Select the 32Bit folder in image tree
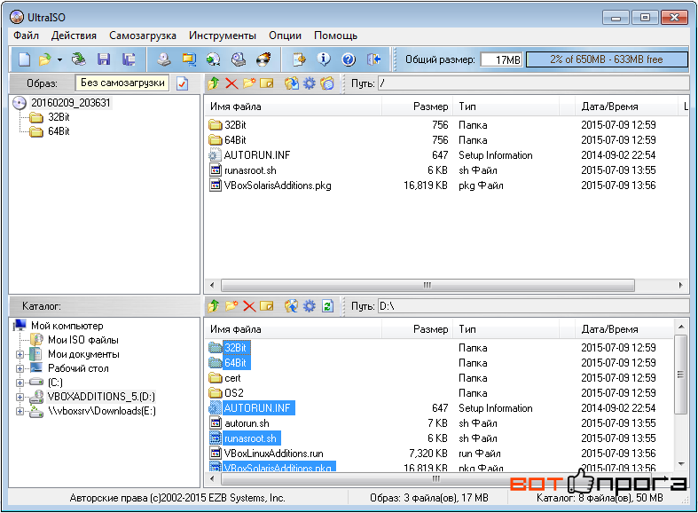 click(x=59, y=117)
